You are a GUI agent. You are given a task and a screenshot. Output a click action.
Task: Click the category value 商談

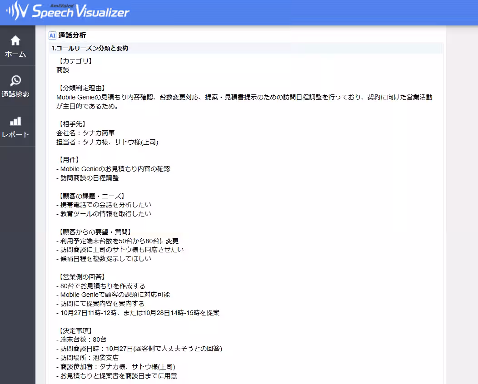(63, 70)
